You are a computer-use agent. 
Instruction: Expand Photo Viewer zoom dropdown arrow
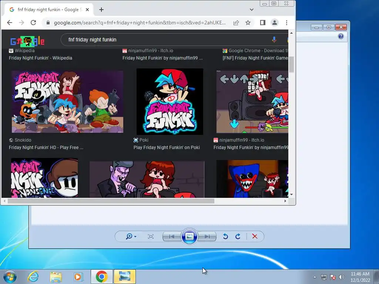pyautogui.click(x=135, y=236)
